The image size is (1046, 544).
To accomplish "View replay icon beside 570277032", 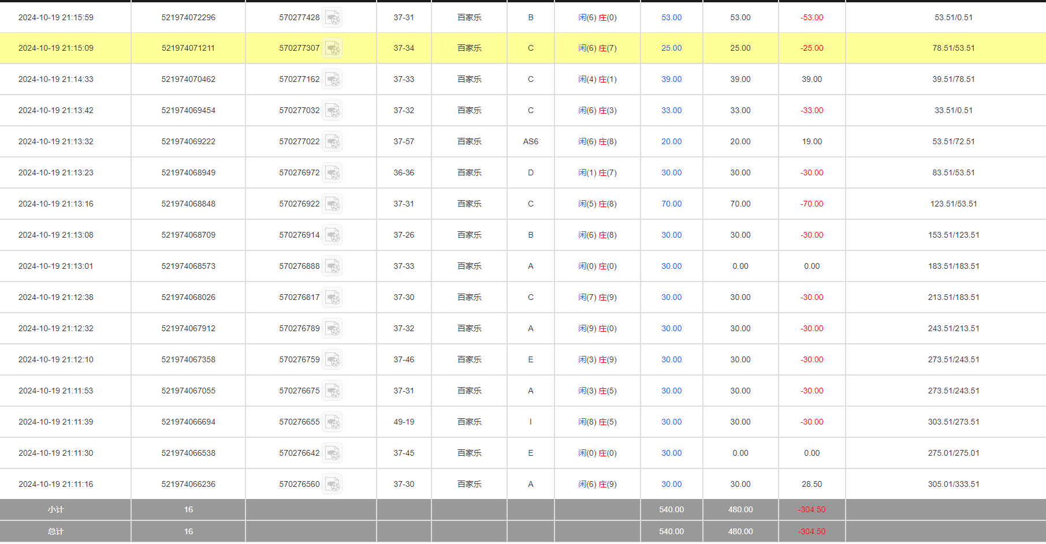I will click(x=332, y=111).
